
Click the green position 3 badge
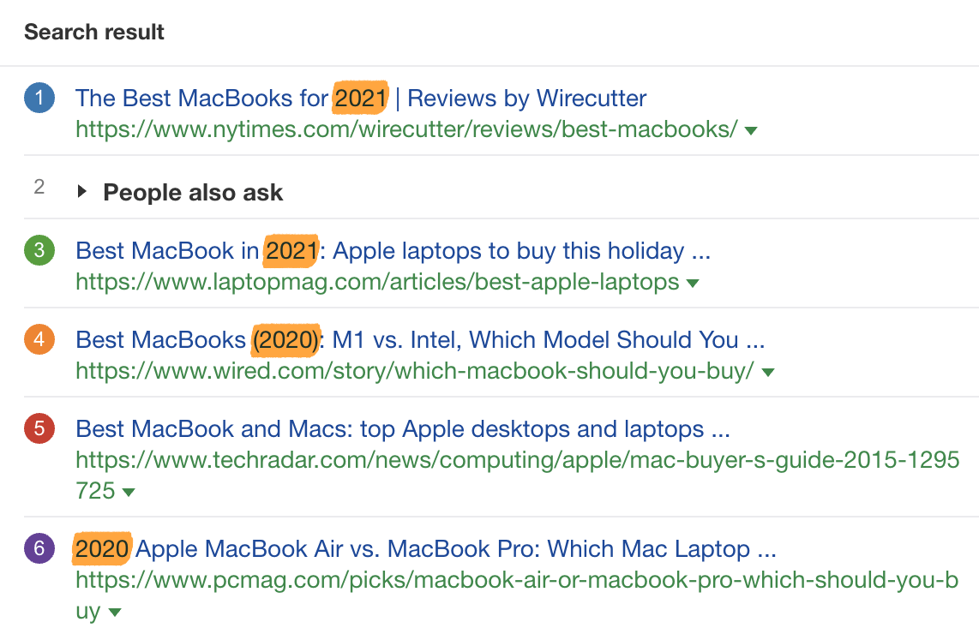39,252
